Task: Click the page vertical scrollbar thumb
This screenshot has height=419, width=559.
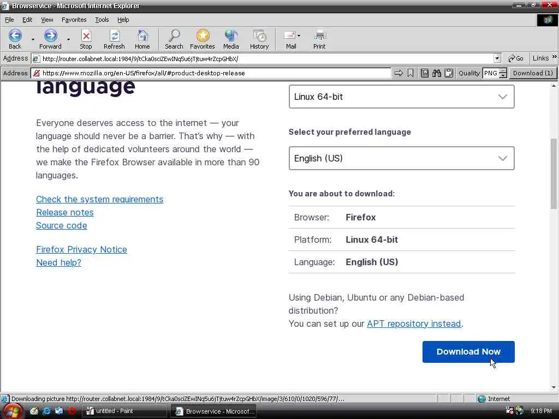Action: tap(554, 173)
